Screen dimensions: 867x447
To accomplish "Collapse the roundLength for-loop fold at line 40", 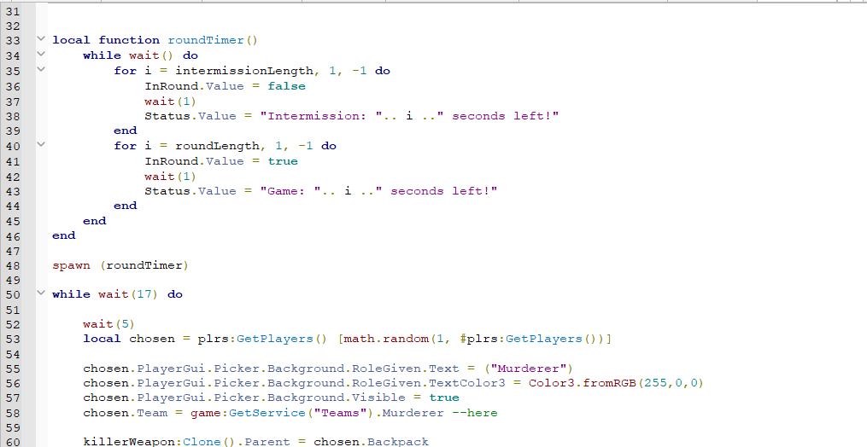I will (40, 144).
